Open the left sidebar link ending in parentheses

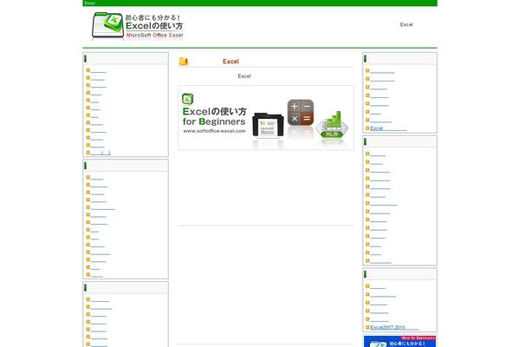pyautogui.click(x=101, y=153)
